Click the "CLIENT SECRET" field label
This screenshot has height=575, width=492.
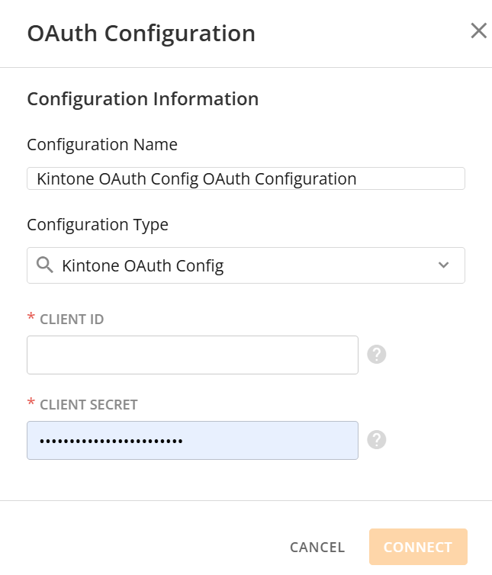tap(88, 405)
